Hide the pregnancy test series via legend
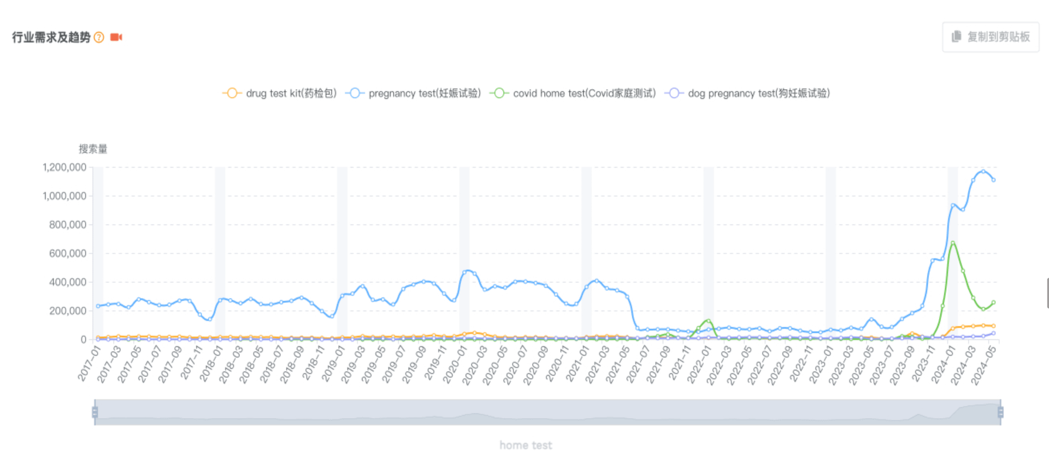Screen dimensions: 1049x462 [414, 93]
